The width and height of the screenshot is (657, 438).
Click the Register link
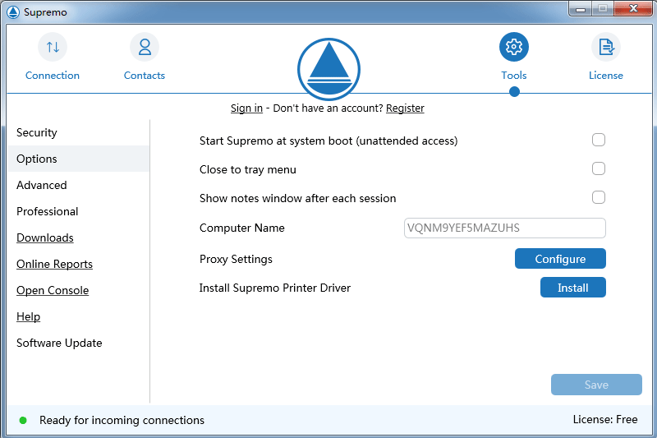click(x=405, y=108)
